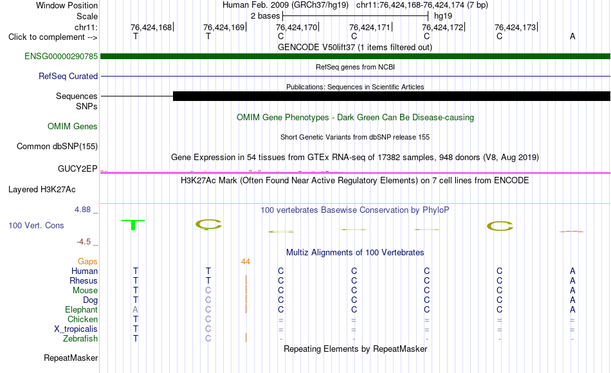The image size is (611, 373).
Task: Click the green GENCODE gene bar
Action: click(356, 56)
